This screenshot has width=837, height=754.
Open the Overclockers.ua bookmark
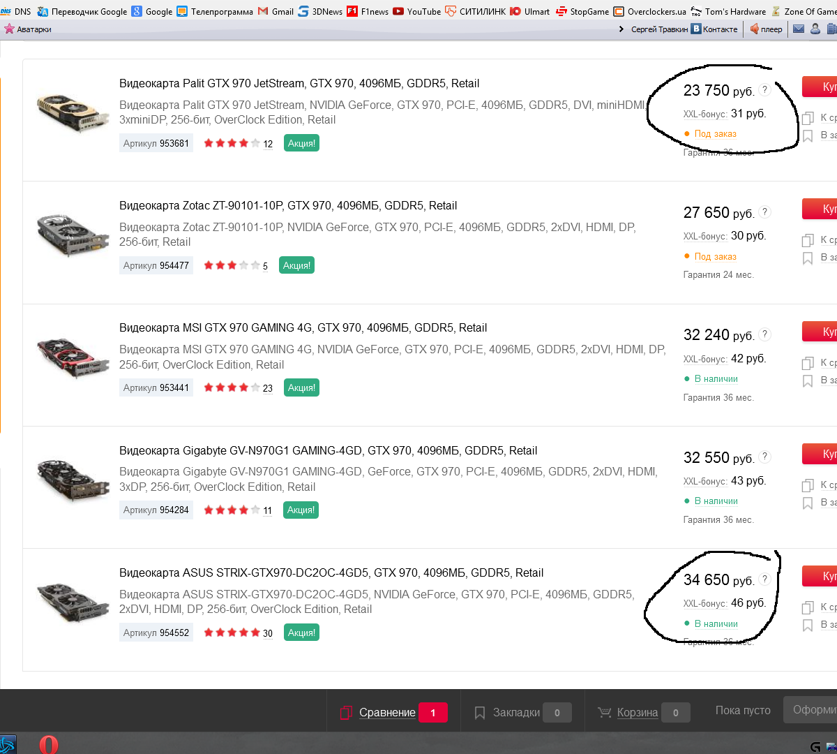[650, 11]
